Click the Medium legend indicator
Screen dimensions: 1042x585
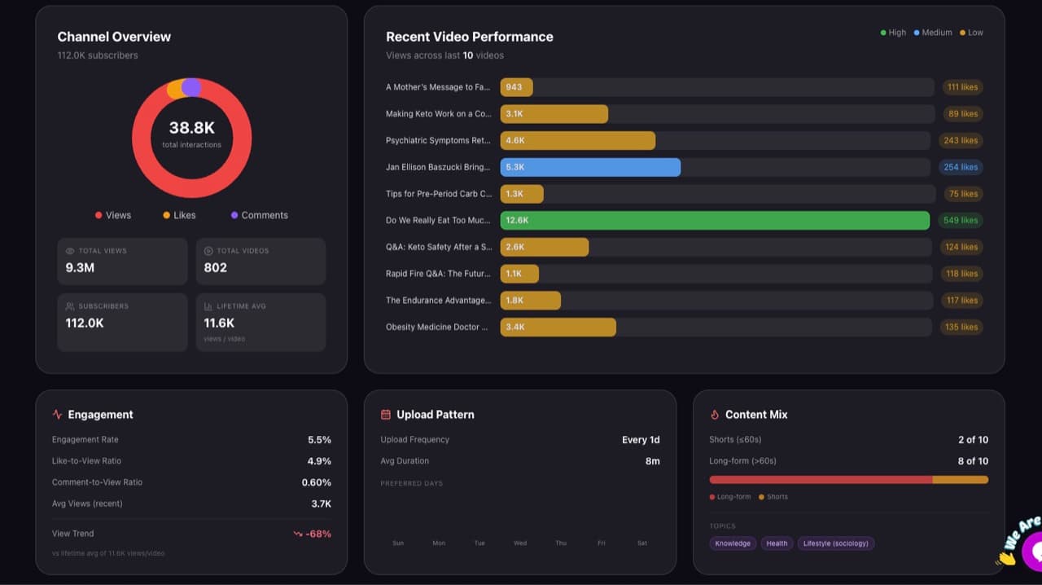click(x=933, y=33)
